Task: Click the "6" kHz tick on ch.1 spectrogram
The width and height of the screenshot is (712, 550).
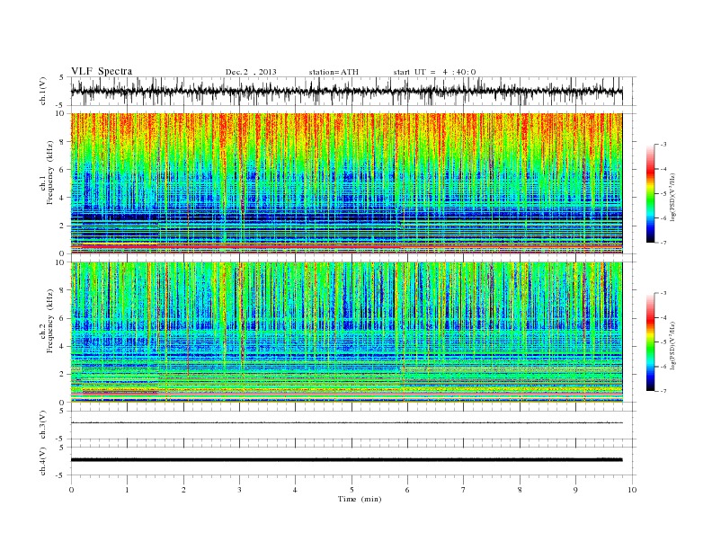Action: pos(62,170)
